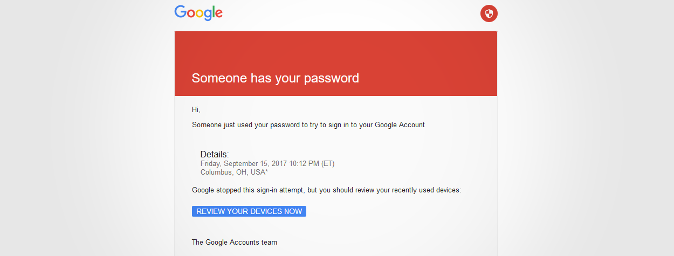Click the asterisk after 'USA'
Screen dimensions: 674x256
click(267, 171)
